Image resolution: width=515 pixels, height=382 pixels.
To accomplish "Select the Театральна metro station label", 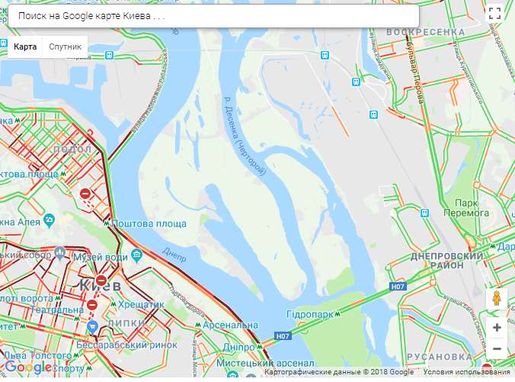I will (x=57, y=310).
